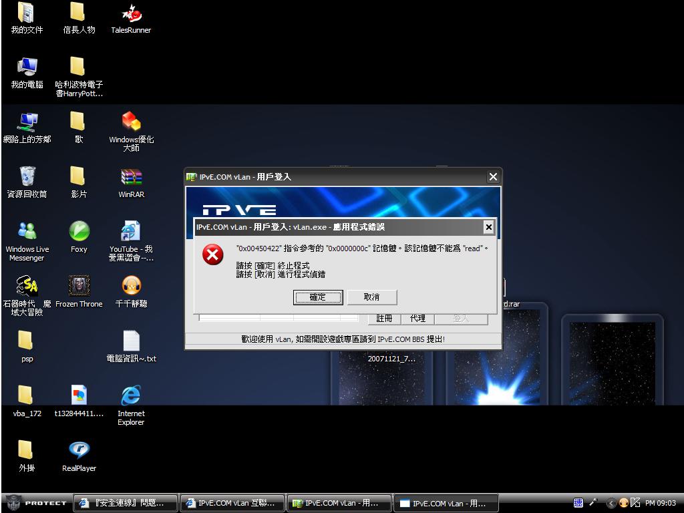Open the 我的文件 desktop icon
Screen dimensions: 684x513
point(27,18)
